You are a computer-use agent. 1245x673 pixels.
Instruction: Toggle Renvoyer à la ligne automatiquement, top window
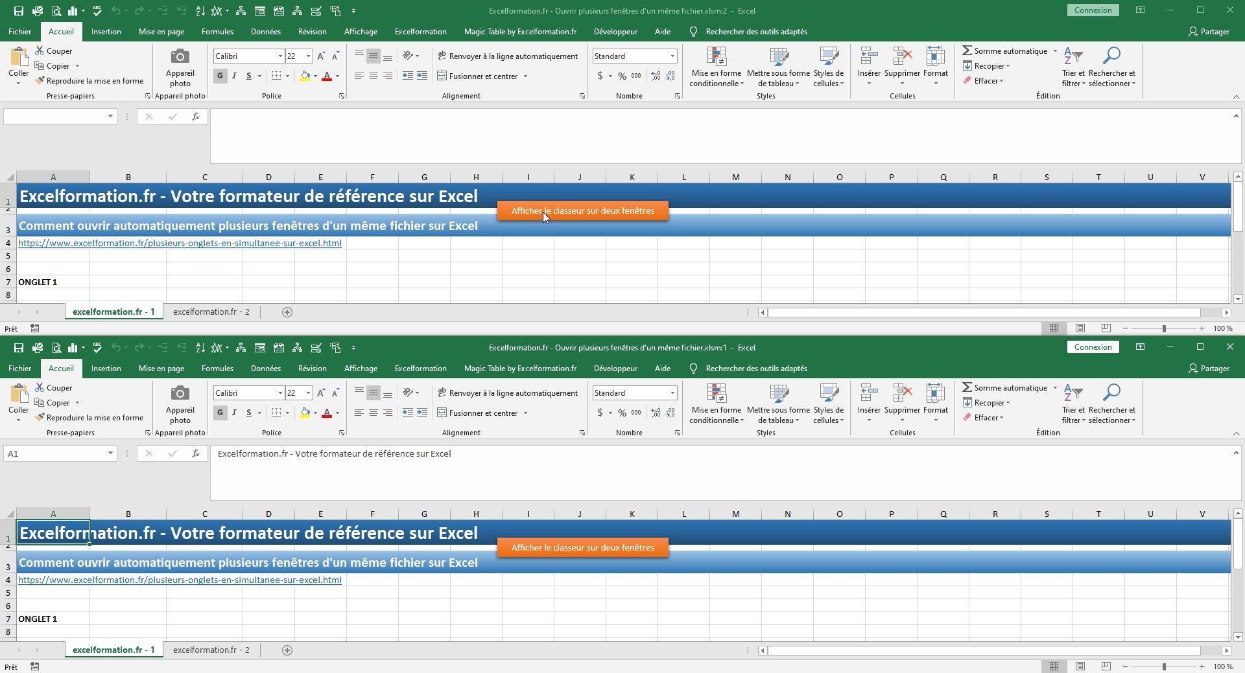tap(508, 56)
